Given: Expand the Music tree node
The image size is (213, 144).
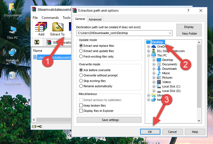Looking at the screenshot, I should (x=154, y=73).
